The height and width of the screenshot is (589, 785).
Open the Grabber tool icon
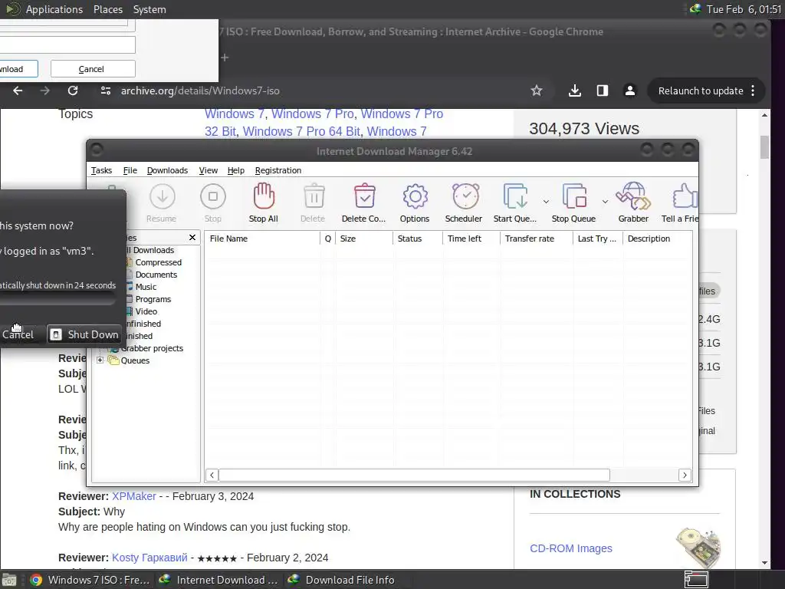[632, 196]
